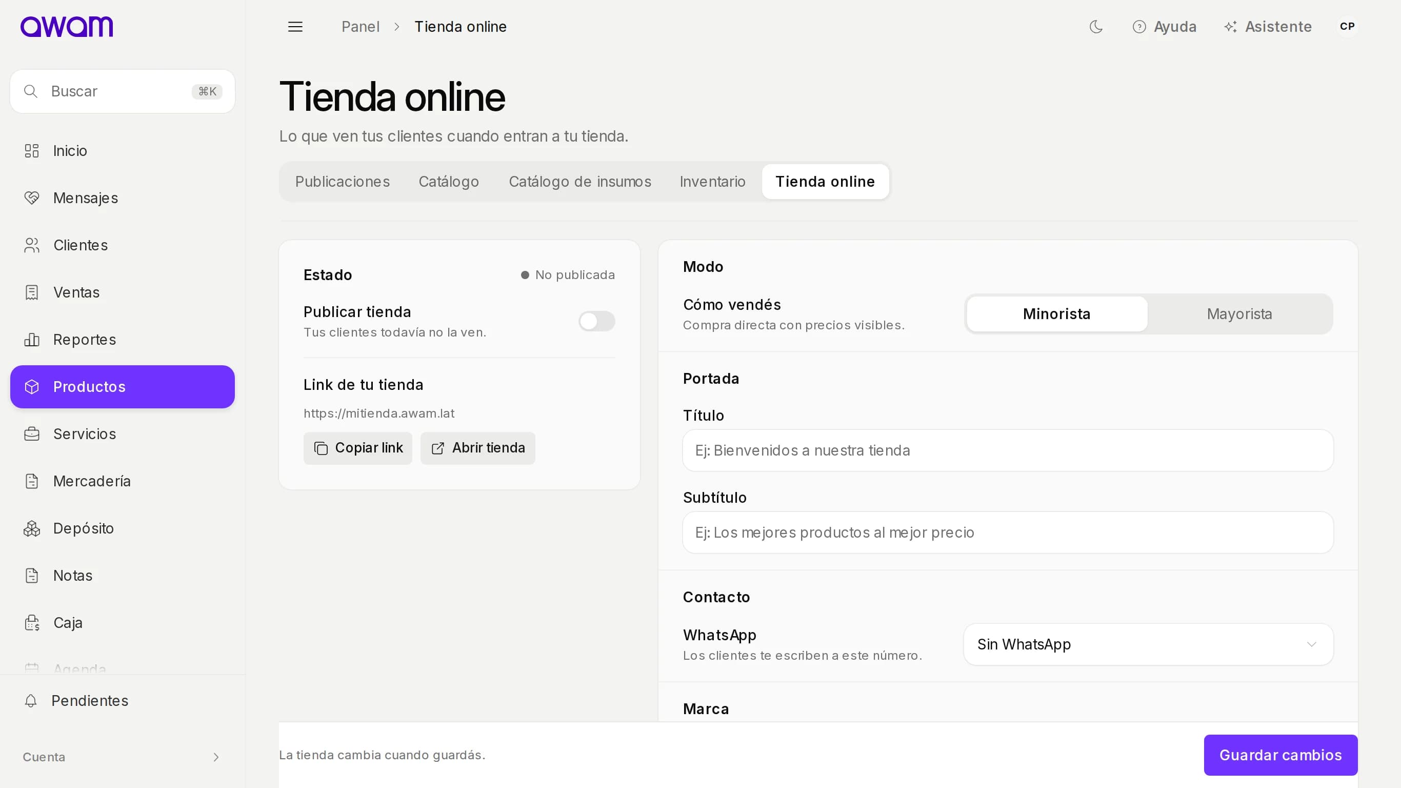Switch to Catálogo de insumos tab
The image size is (1401, 788).
(580, 182)
